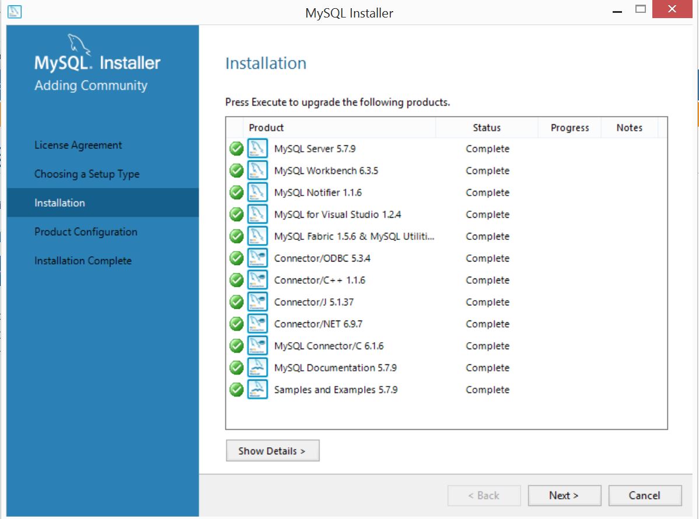Click green checkmark beside MySQL Server 5.7.9
The image size is (699, 519).
[x=236, y=148]
